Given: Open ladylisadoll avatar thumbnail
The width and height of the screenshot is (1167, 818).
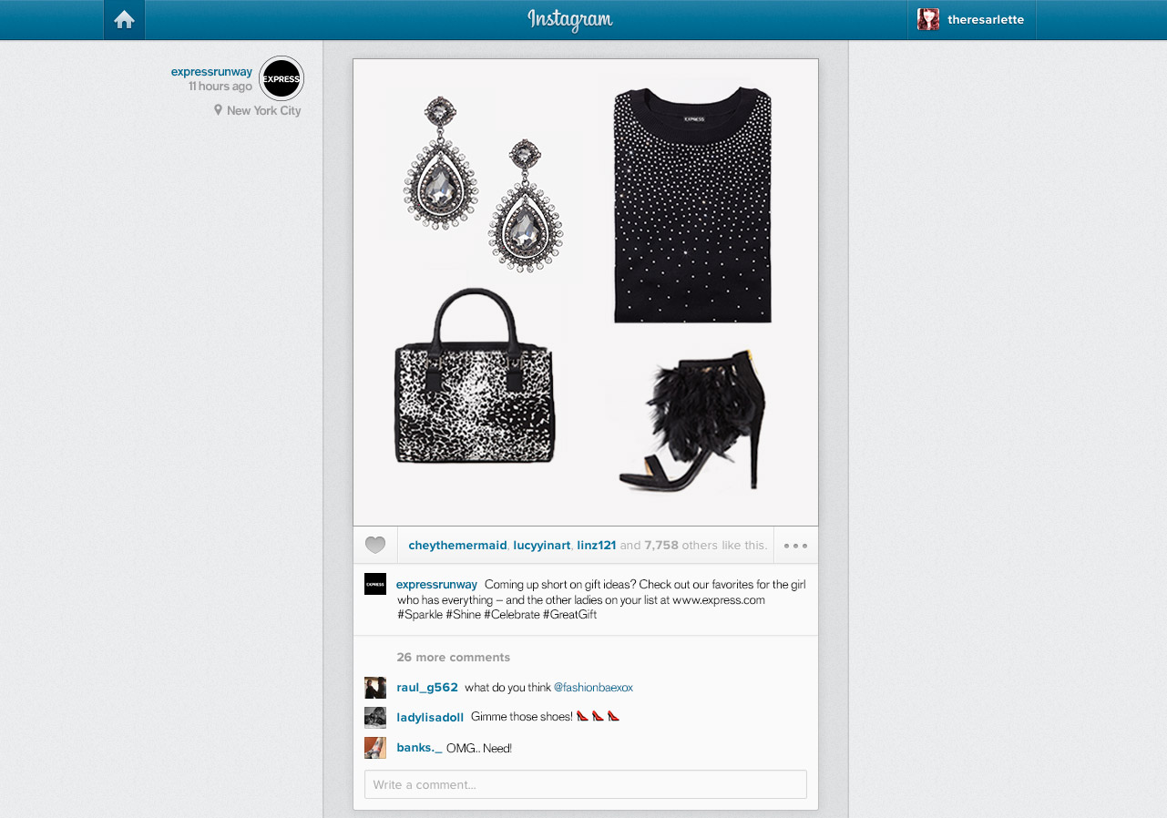Looking at the screenshot, I should (375, 717).
